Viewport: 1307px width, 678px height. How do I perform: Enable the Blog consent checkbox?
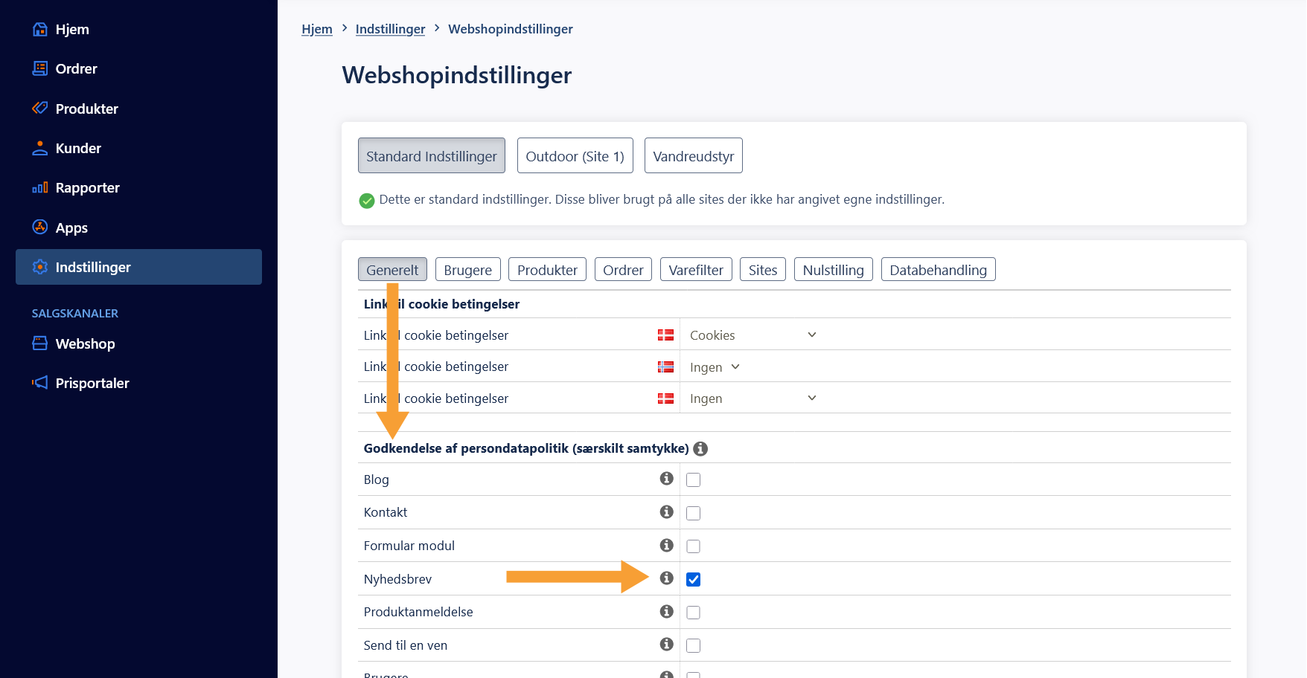(x=693, y=480)
